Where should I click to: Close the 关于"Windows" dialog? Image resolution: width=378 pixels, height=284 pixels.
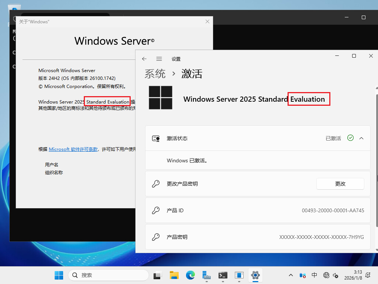207,21
